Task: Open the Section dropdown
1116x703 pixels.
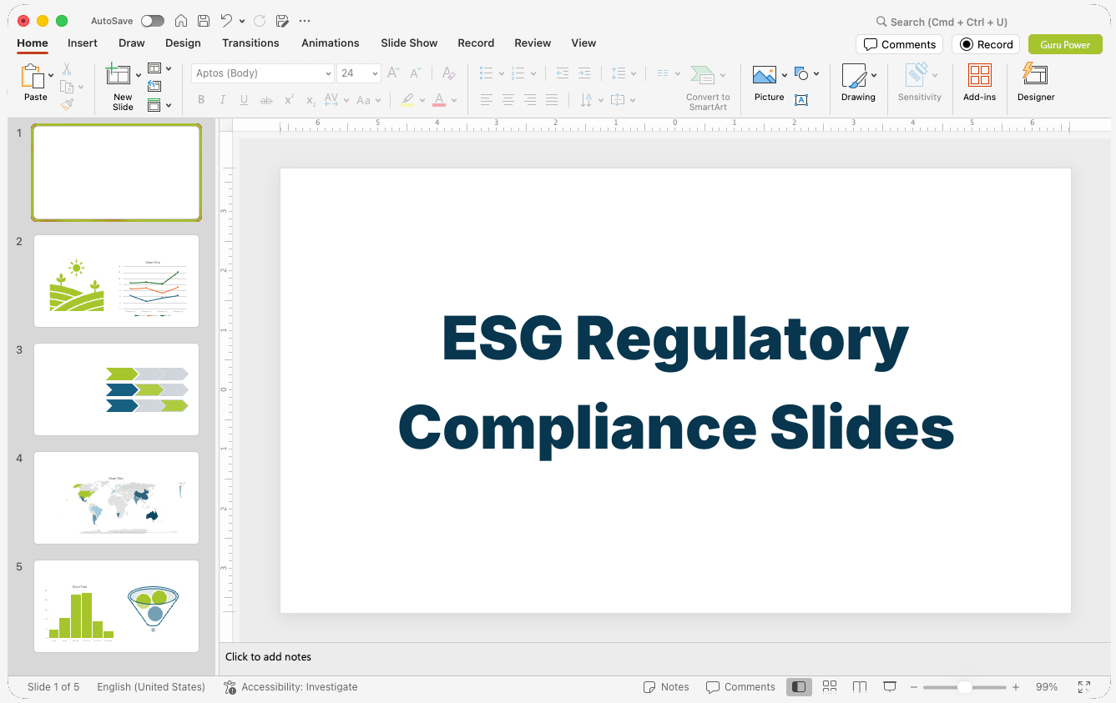Action: pyautogui.click(x=159, y=105)
